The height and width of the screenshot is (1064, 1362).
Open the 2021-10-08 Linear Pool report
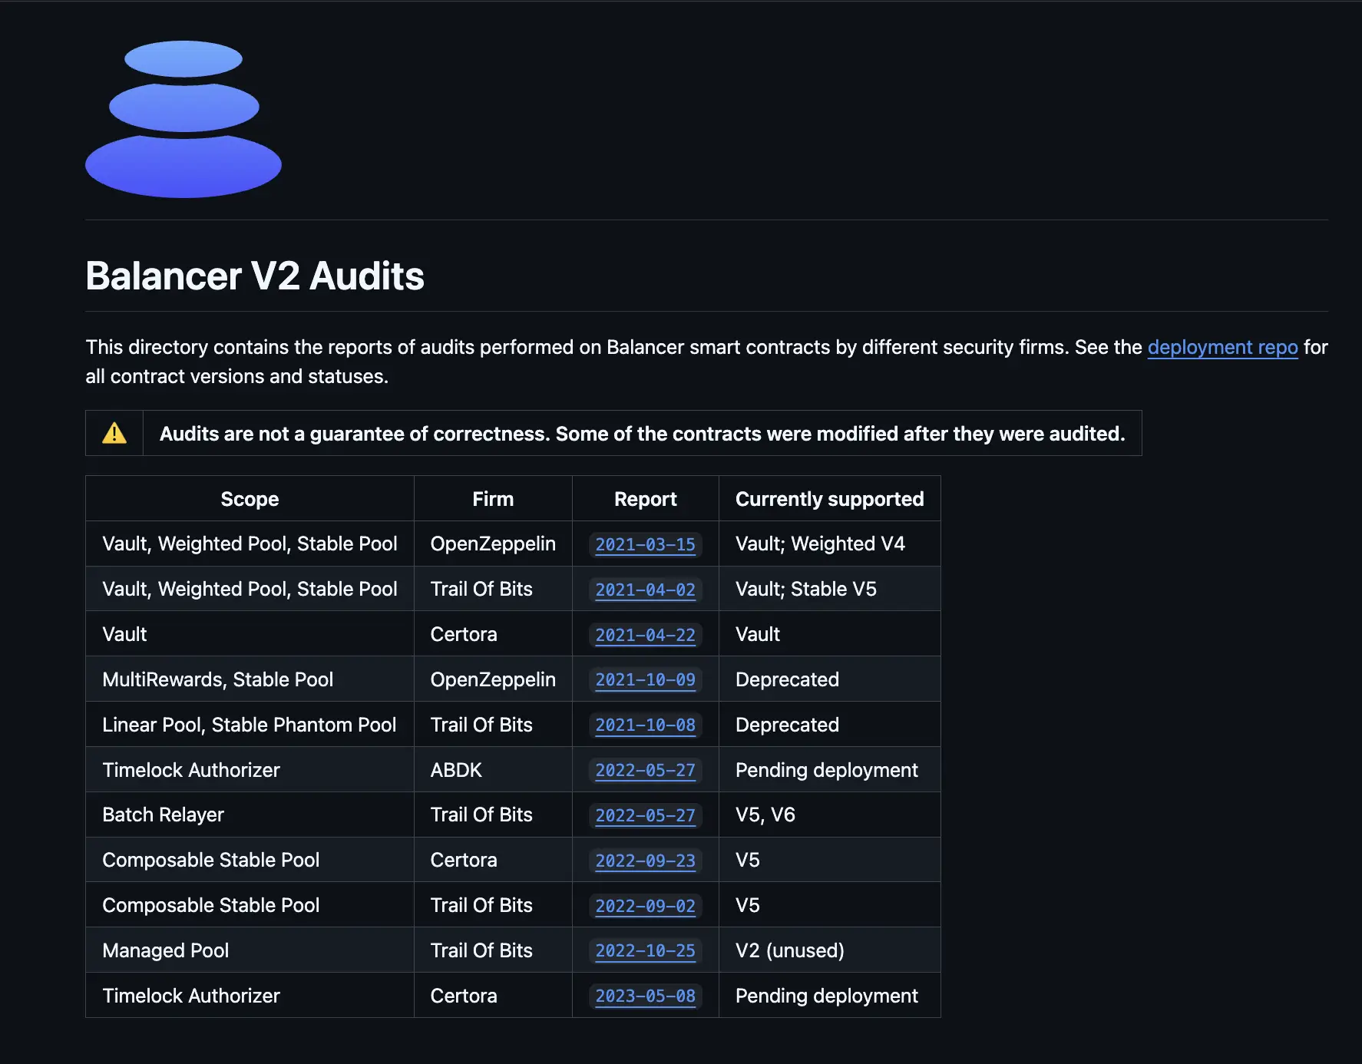(x=645, y=725)
